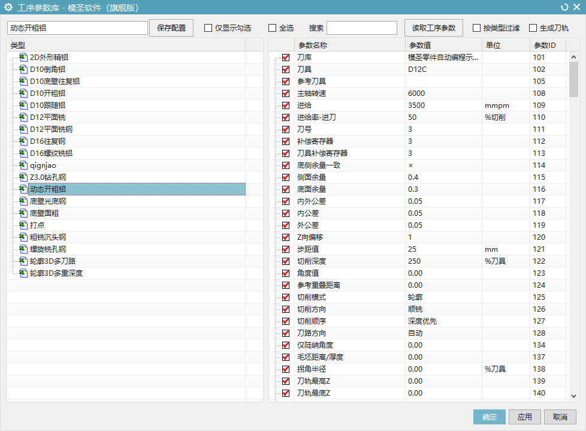
Task: Click the scrollbar down arrow in parameter list
Action: 573,396
